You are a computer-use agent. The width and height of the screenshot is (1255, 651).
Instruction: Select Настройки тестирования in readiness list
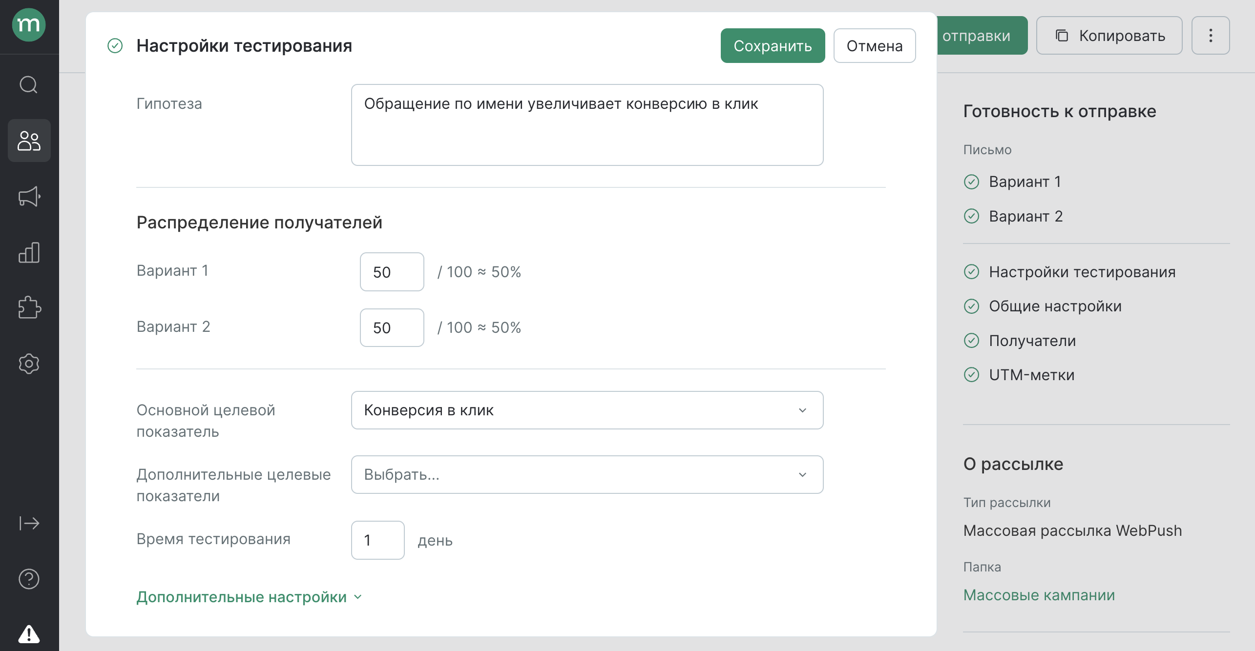[1082, 272]
